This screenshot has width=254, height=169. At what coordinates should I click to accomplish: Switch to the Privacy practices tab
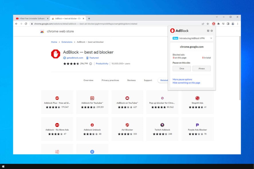[x=110, y=80]
